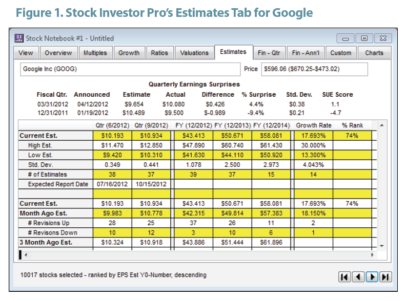Switch to the Multiples tab
Image resolution: width=407 pixels, height=301 pixels.
(95, 53)
